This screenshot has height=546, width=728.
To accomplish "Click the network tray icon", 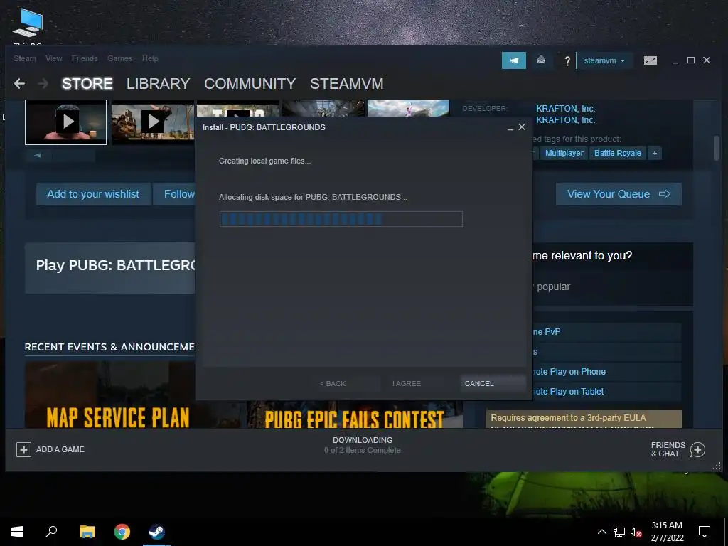I will point(619,532).
